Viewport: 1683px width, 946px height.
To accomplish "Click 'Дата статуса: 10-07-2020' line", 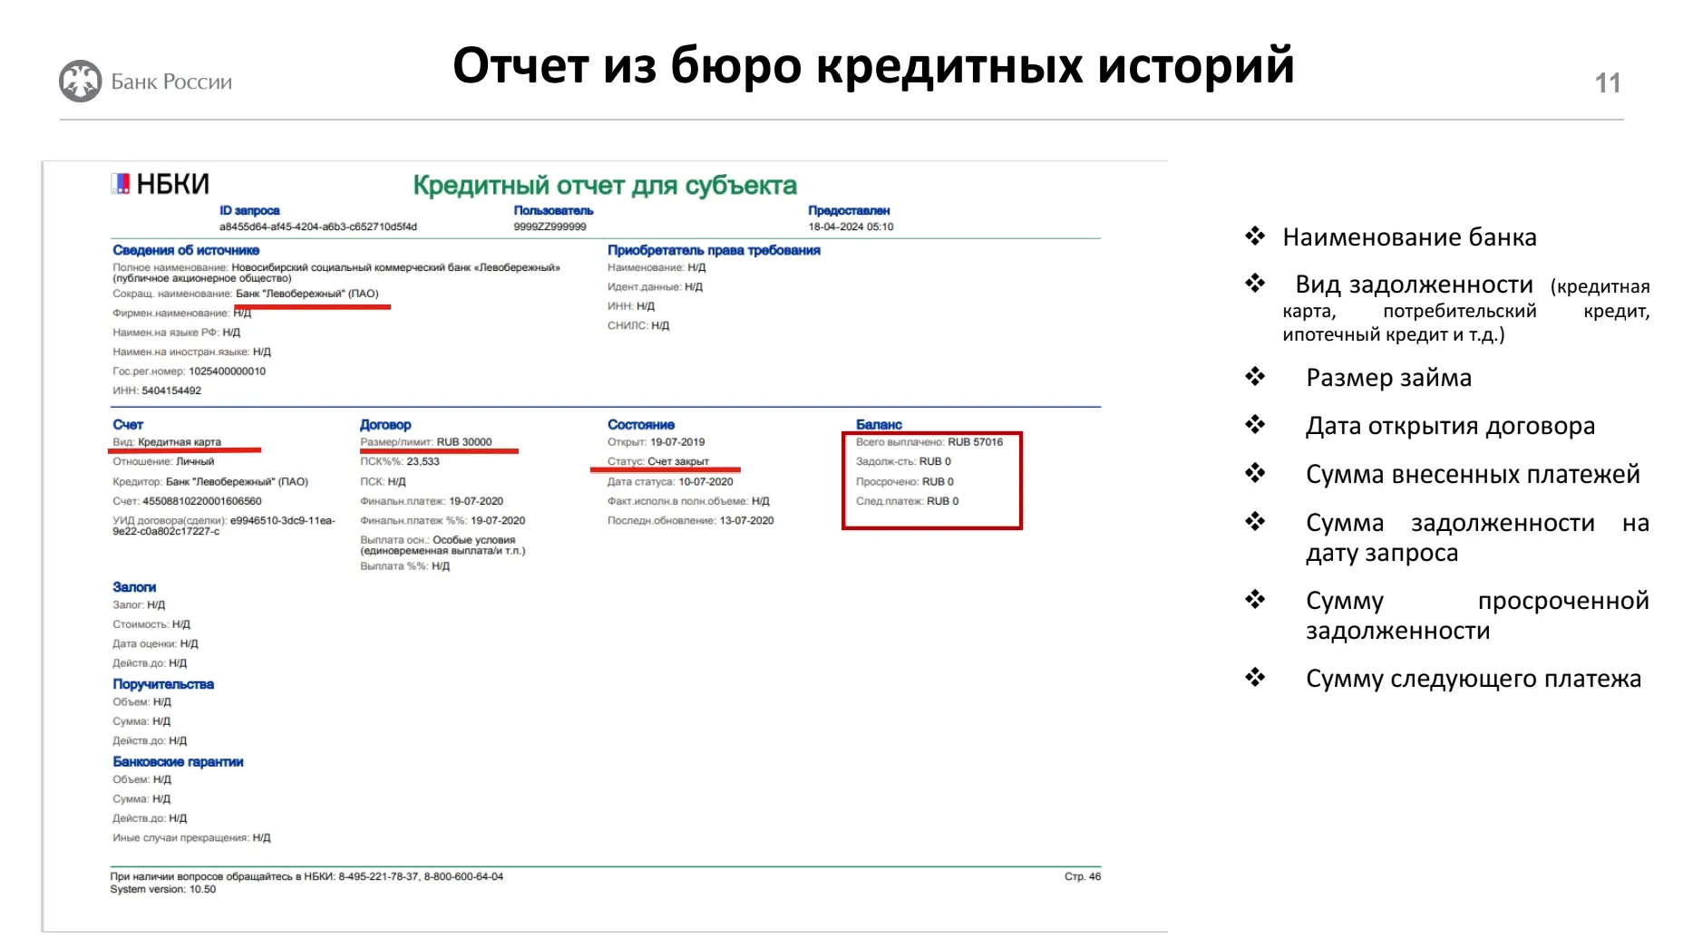I will [670, 482].
